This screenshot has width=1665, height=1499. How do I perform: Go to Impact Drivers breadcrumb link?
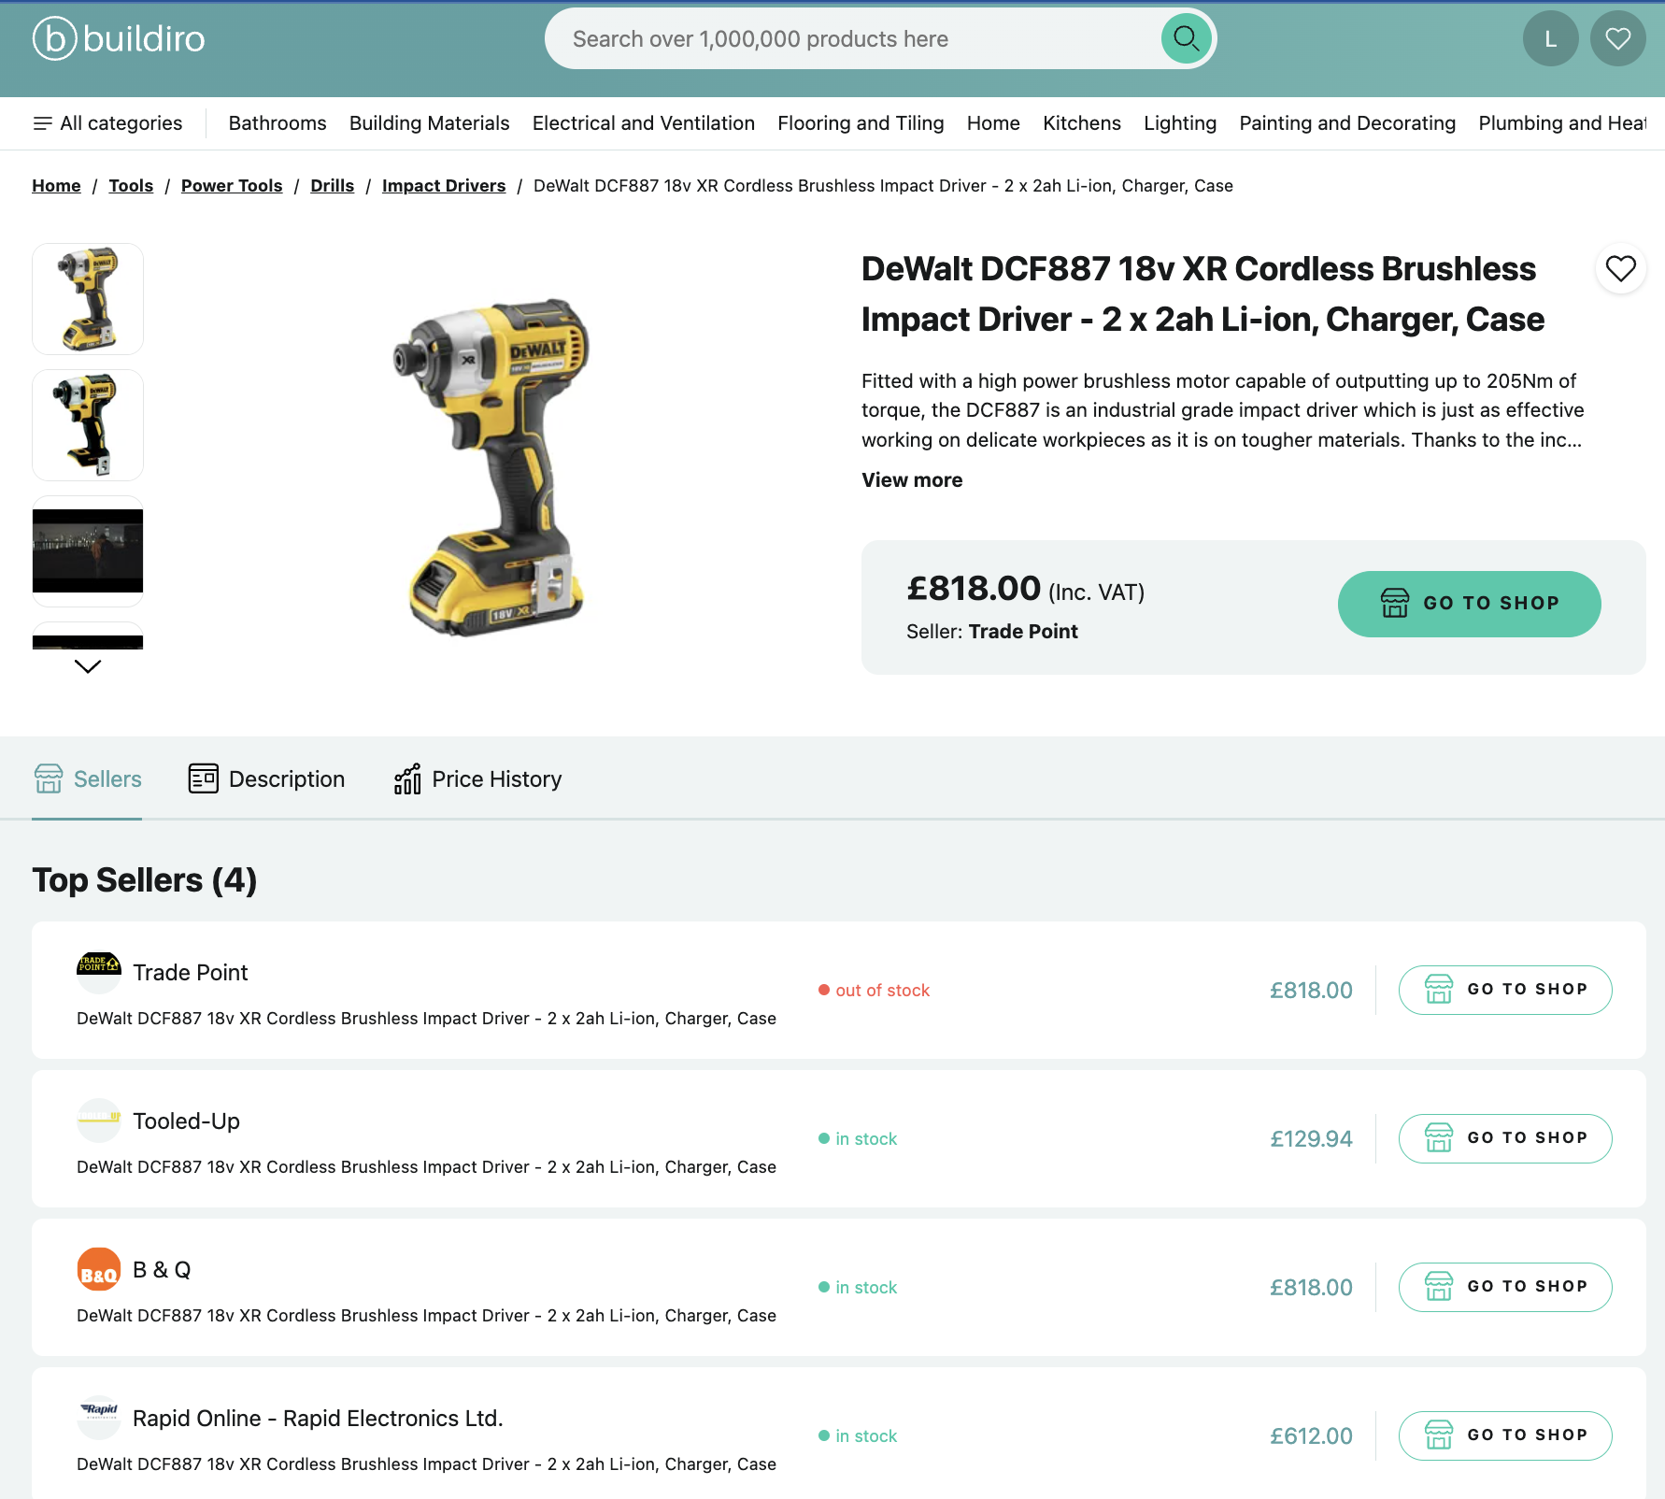tap(444, 186)
